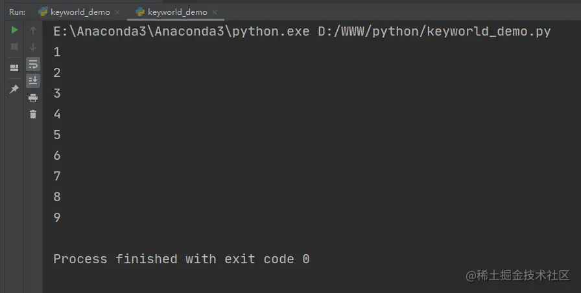Print console output with the printer icon
Screen dimensions: 581x293
click(x=33, y=98)
